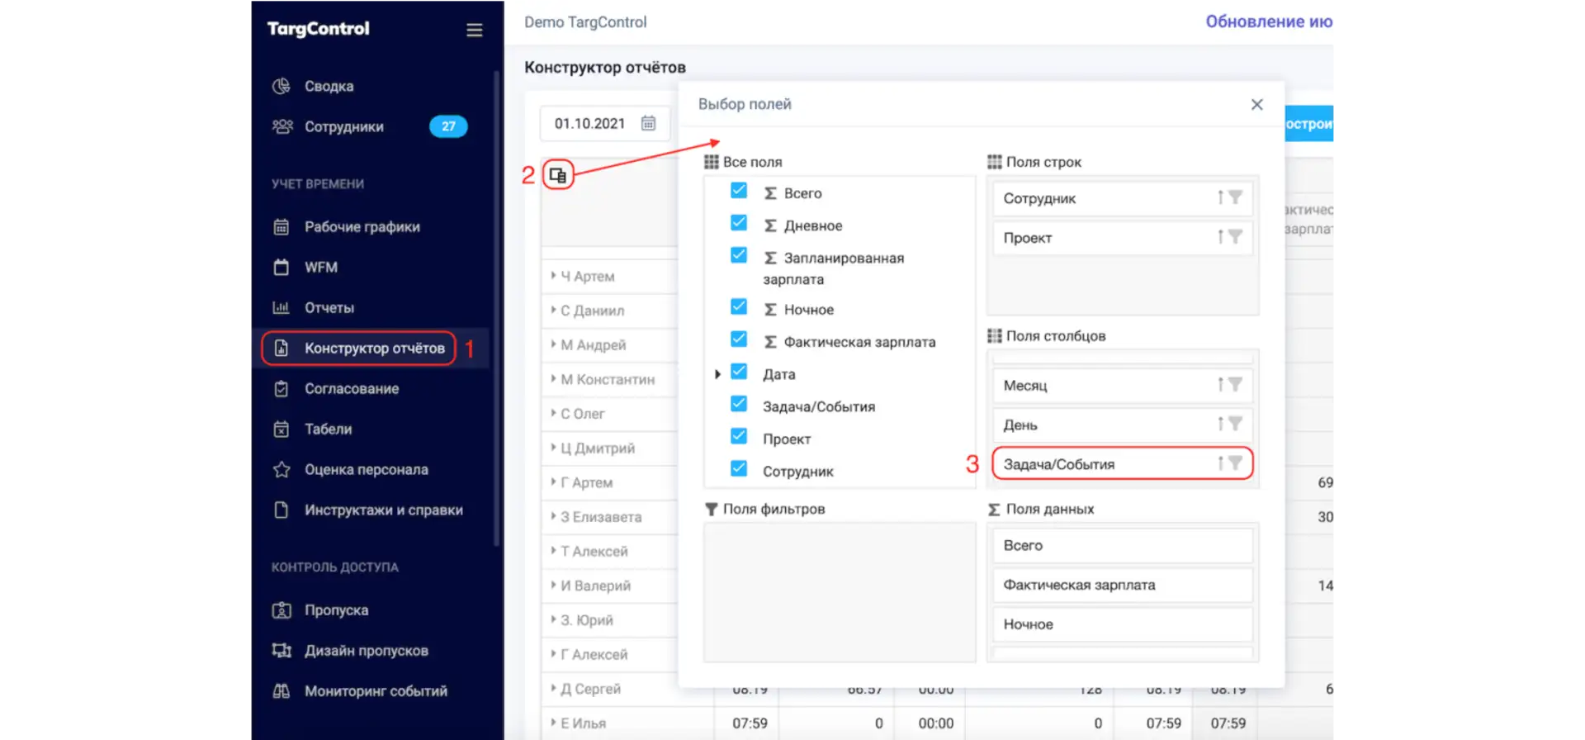Screen dimensions: 1585x740
Task: Click sort arrow on Проект row field
Action: coord(1220,237)
